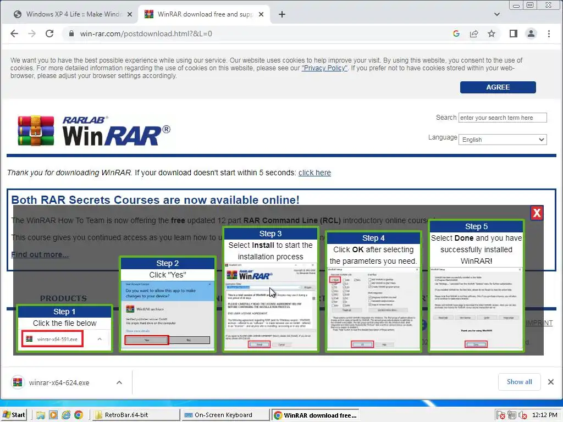Switch to On-Screen Keyboard taskbar item
The image size is (563, 422).
click(225, 415)
